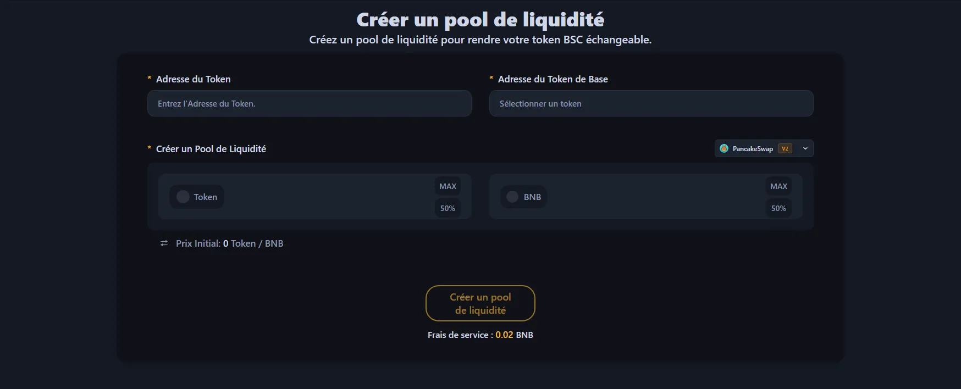Click the swap arrows icon beside Prix Initial
Screen dimensions: 961x389
[x=164, y=243]
